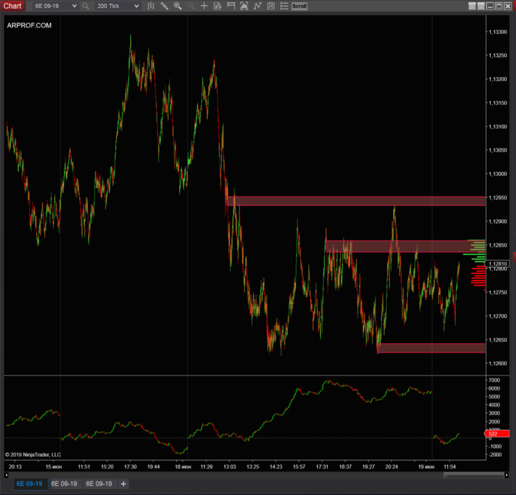Add a new chart tab with plus
Viewport: 516px width, 495px height.
[124, 484]
